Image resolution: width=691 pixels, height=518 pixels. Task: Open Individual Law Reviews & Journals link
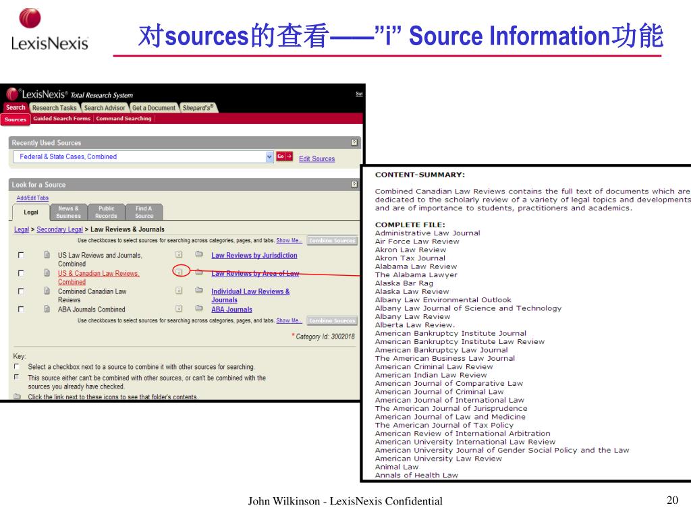coord(250,295)
